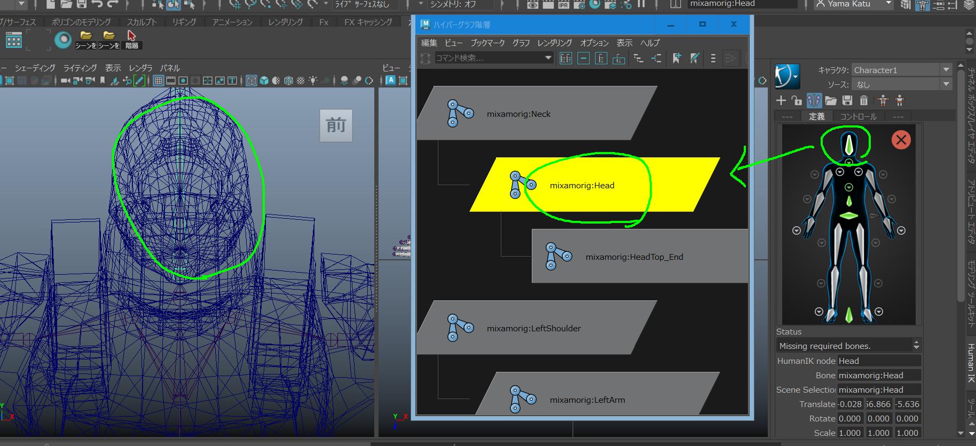976x446 pixels.
Task: Open the ソース source dropdown
Action: pos(902,84)
